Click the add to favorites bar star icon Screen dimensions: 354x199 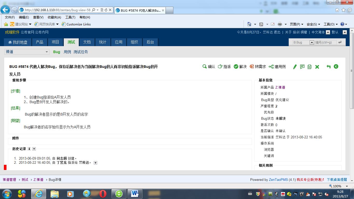coord(6,24)
